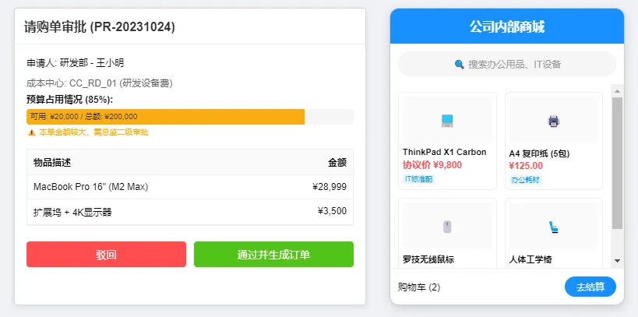Click the 驳回 reject button
The height and width of the screenshot is (317, 638).
[x=106, y=255]
